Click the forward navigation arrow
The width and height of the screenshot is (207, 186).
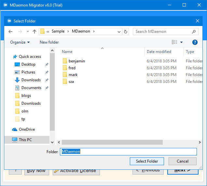(x=20, y=32)
